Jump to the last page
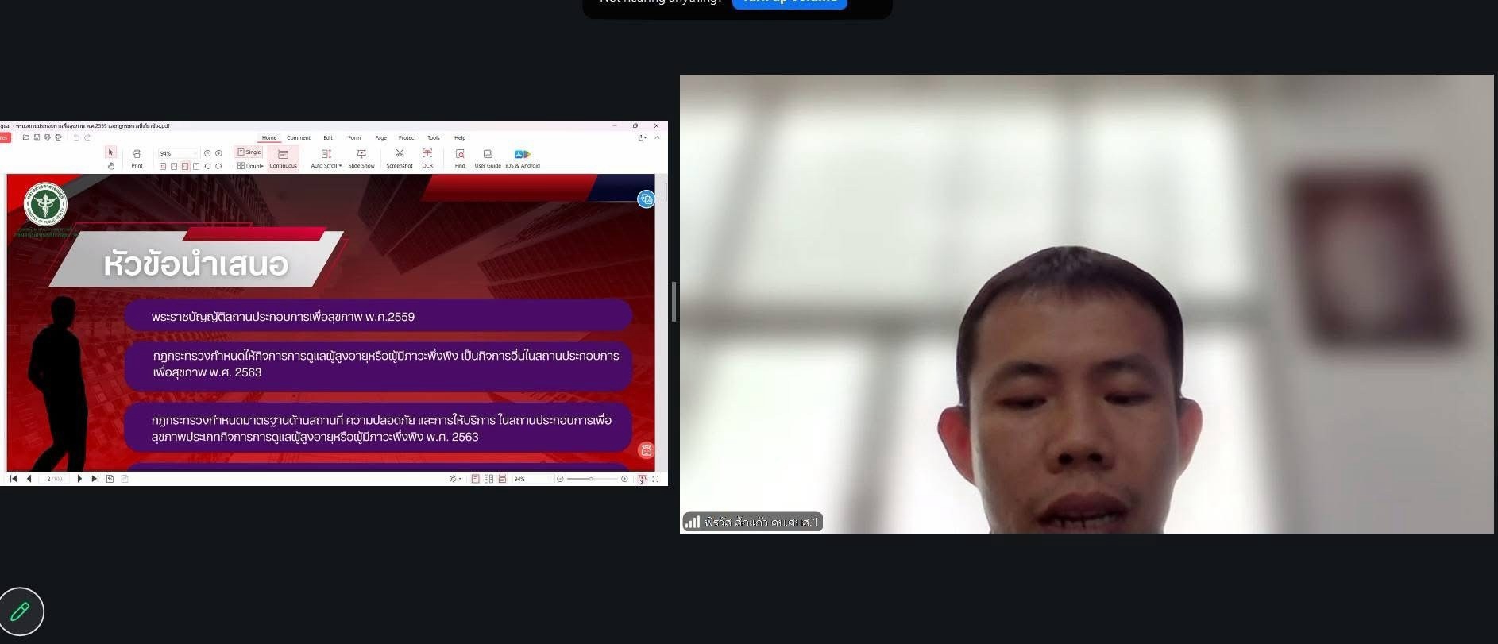 point(95,479)
